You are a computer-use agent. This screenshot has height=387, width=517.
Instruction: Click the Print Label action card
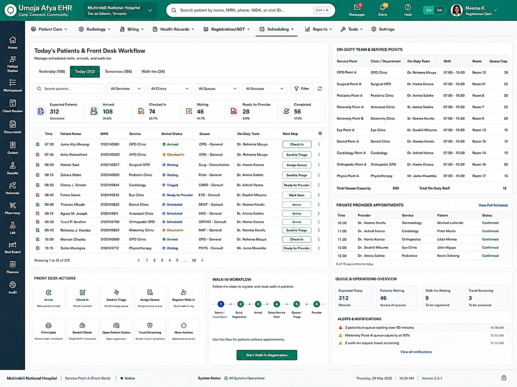point(49,330)
